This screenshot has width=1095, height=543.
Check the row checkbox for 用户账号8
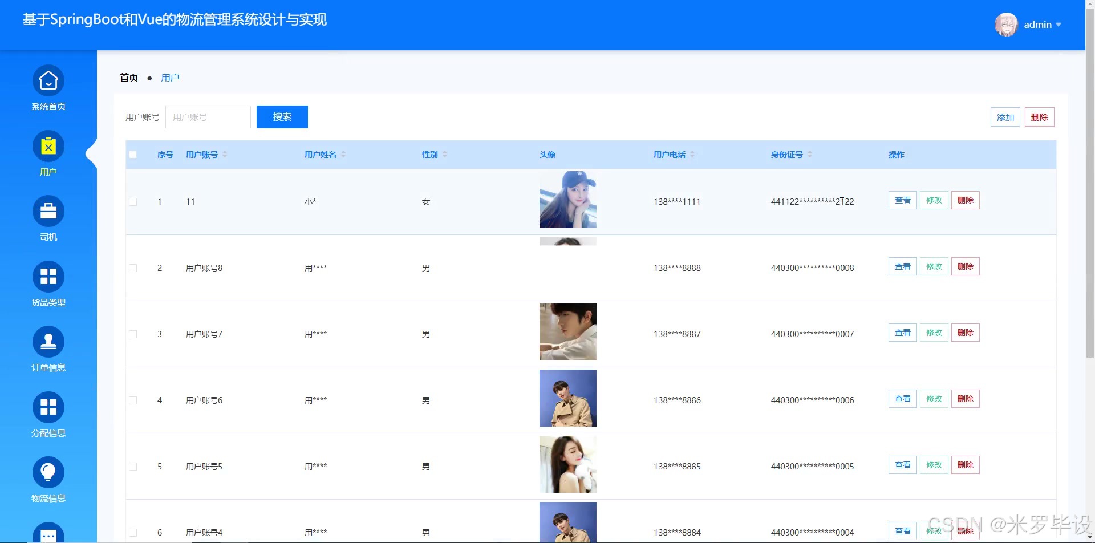coord(133,268)
